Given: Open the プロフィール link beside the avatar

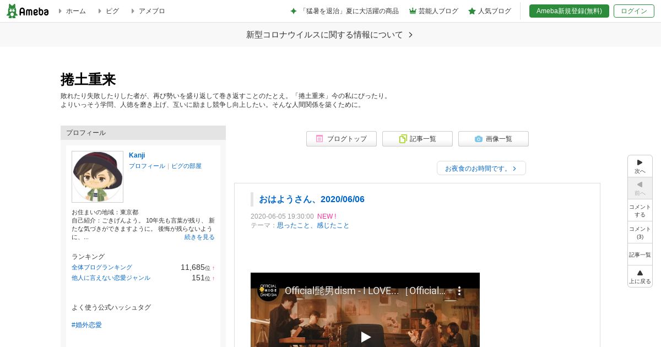Looking at the screenshot, I should pyautogui.click(x=147, y=166).
